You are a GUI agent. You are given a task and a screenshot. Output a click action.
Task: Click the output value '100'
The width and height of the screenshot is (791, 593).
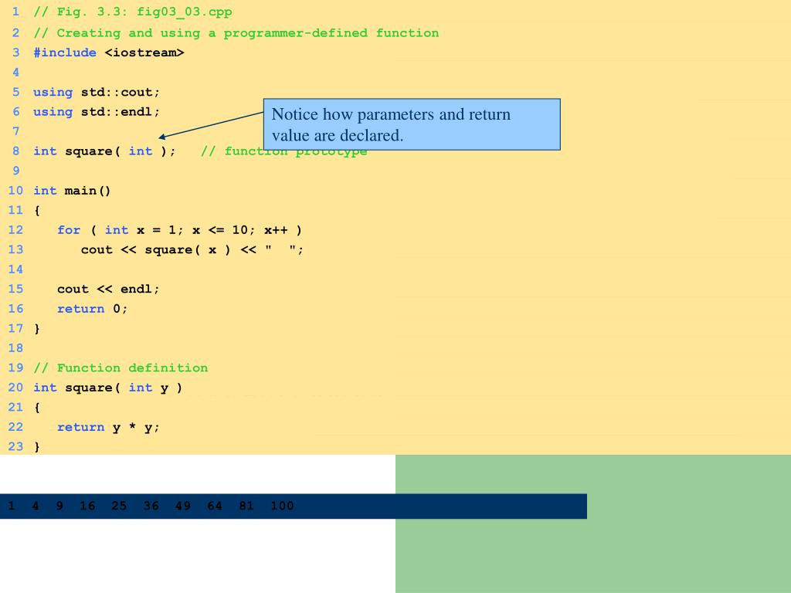(282, 506)
